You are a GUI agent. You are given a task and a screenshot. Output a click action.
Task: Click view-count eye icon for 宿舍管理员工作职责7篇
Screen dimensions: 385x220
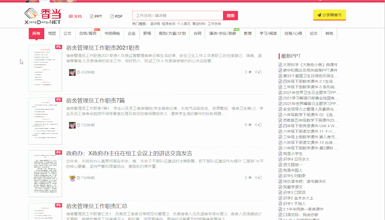click(x=250, y=125)
